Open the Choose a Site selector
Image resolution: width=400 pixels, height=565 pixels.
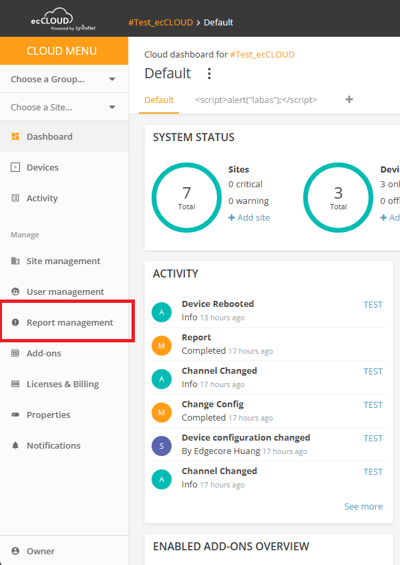(64, 107)
